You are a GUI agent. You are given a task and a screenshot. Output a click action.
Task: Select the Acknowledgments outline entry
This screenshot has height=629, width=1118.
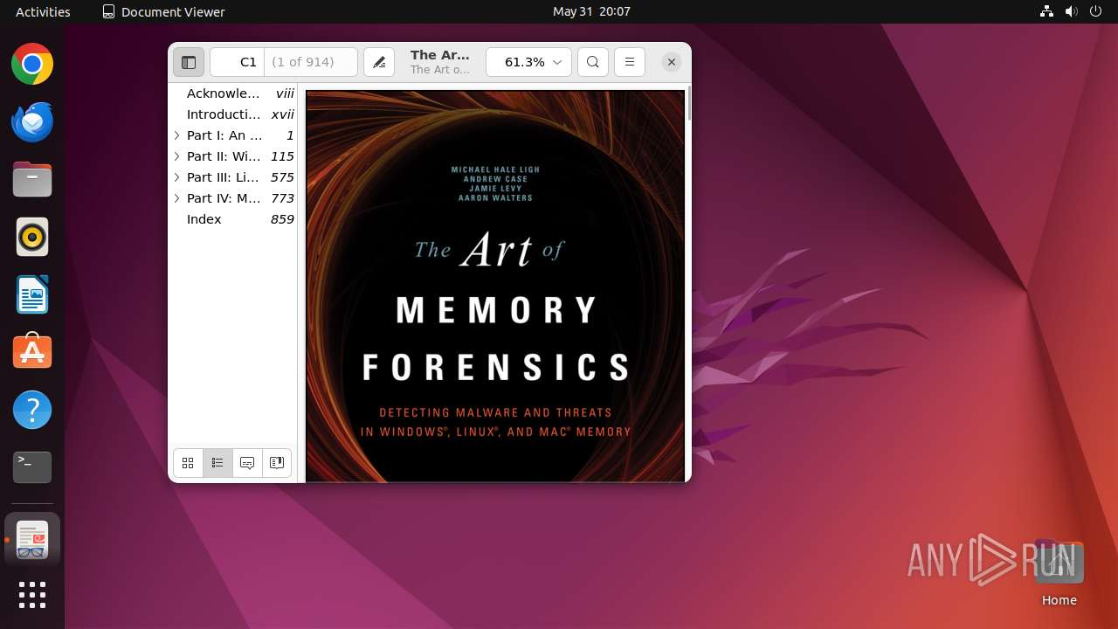pos(233,93)
